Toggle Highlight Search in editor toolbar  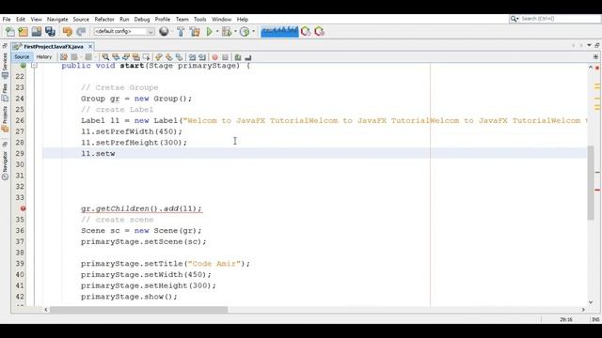coord(135,57)
